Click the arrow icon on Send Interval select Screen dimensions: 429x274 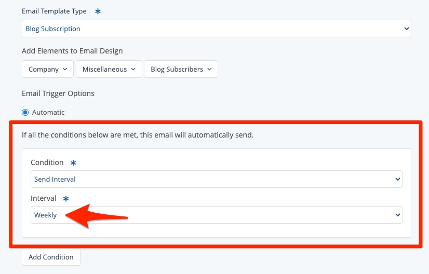coord(397,180)
